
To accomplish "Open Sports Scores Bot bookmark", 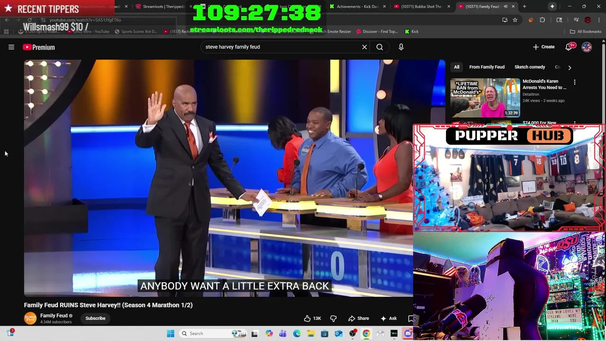I will 135,32.
